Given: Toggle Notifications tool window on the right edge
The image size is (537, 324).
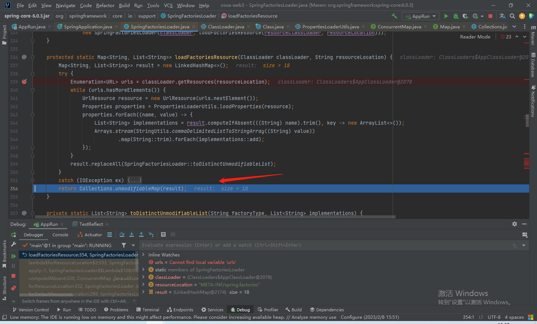Looking at the screenshot, I should click(x=533, y=102).
